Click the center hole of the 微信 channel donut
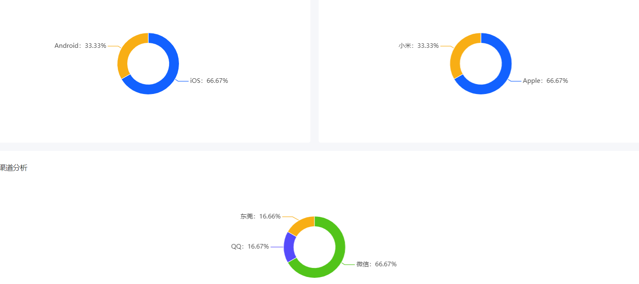 pos(315,247)
